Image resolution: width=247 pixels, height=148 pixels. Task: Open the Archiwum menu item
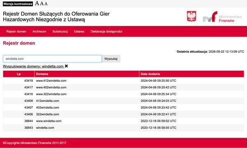[39, 32]
